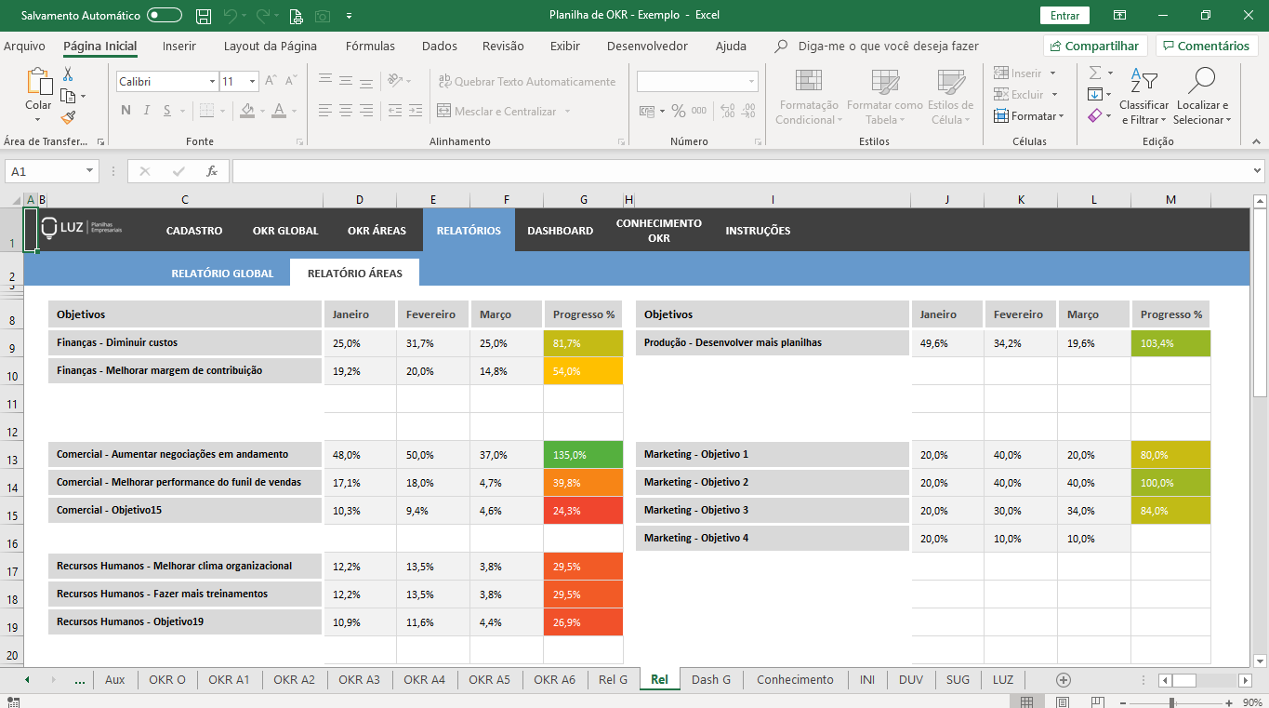Open the Fórmulas ribbon tab
This screenshot has height=708, width=1269.
(x=370, y=46)
